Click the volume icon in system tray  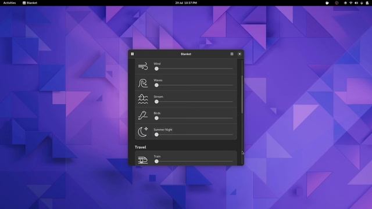(x=356, y=3)
